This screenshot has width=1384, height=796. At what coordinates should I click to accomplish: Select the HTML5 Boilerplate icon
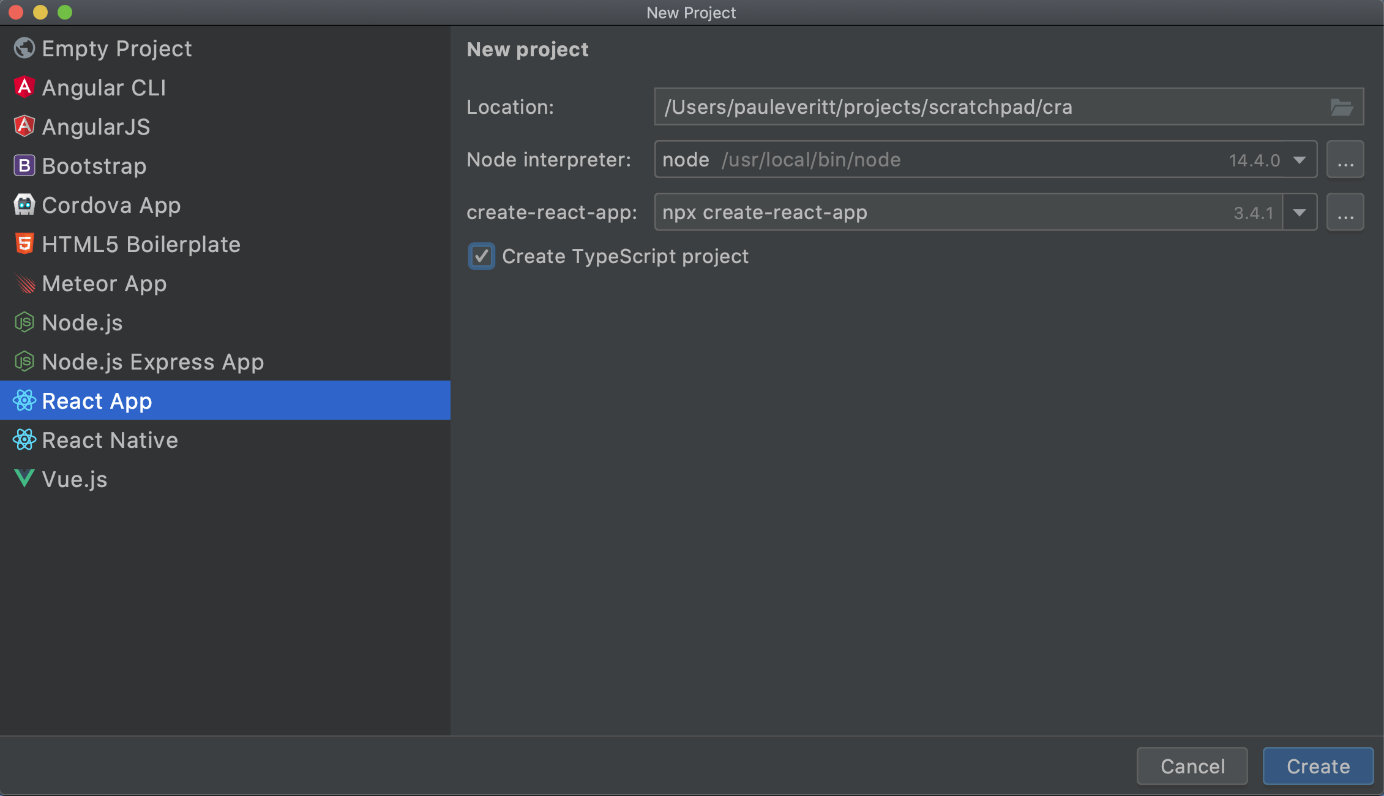[x=24, y=244]
